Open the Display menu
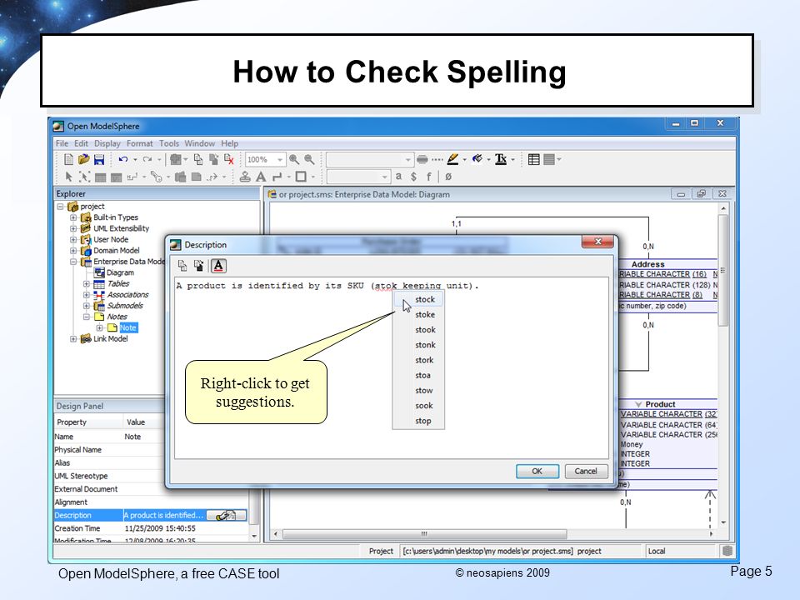The image size is (800, 600). 107,143
